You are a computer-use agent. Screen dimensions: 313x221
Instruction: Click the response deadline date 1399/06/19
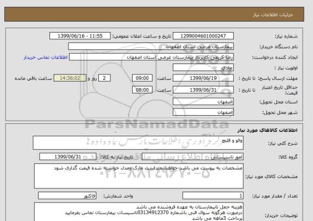[203, 78]
